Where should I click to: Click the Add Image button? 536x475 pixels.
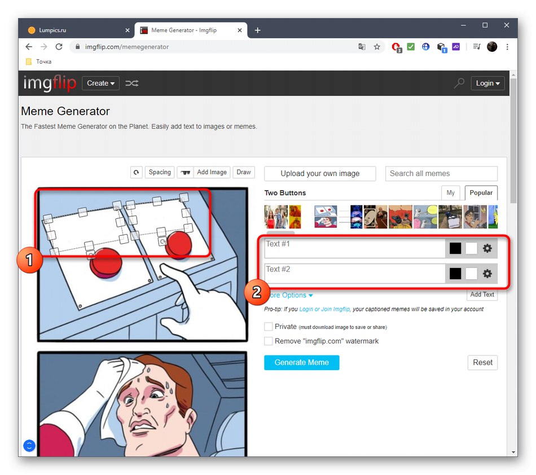pyautogui.click(x=212, y=172)
